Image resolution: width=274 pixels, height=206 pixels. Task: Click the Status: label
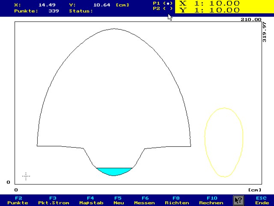[x=81, y=11]
